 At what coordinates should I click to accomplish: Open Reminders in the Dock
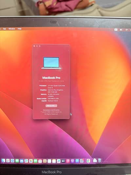[x=49, y=161]
